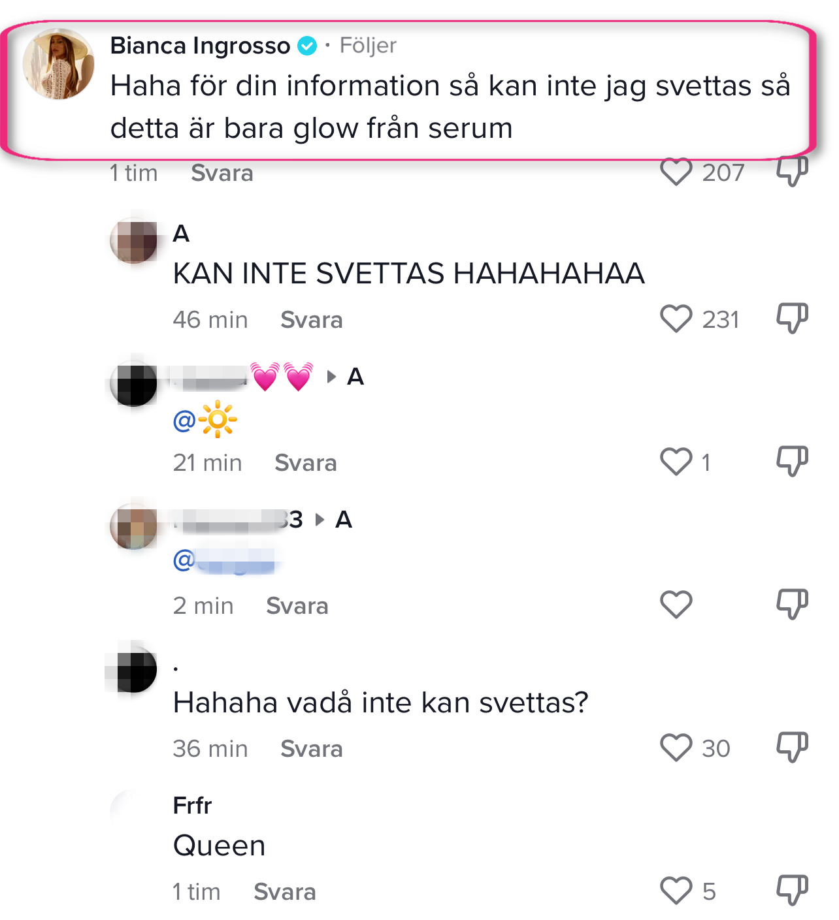
Task: Open Bianca Ingrosso's profile picture
Action: point(58,64)
